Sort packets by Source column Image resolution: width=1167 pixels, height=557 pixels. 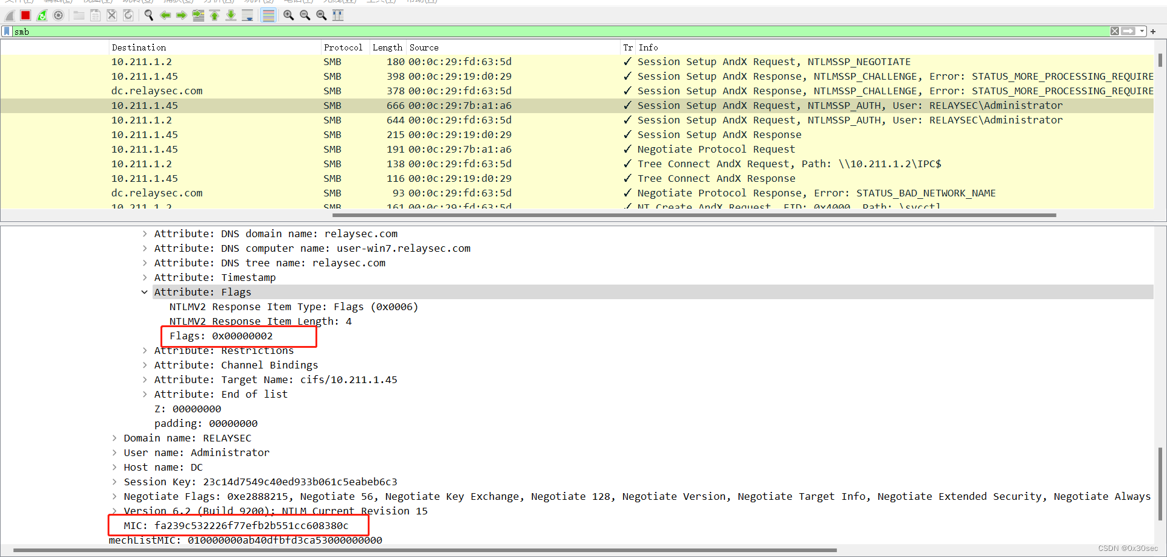coord(513,47)
